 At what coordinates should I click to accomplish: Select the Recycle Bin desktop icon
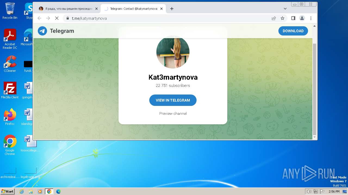[10, 11]
